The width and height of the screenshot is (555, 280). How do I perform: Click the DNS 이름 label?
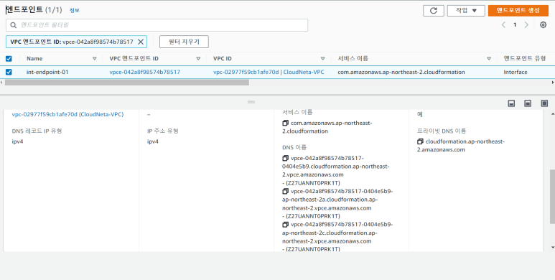(x=294, y=147)
